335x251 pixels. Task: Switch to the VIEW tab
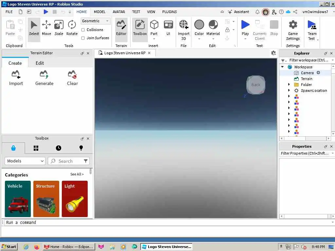coord(151,12)
